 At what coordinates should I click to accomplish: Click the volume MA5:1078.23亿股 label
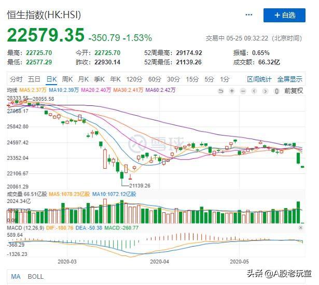(70, 194)
